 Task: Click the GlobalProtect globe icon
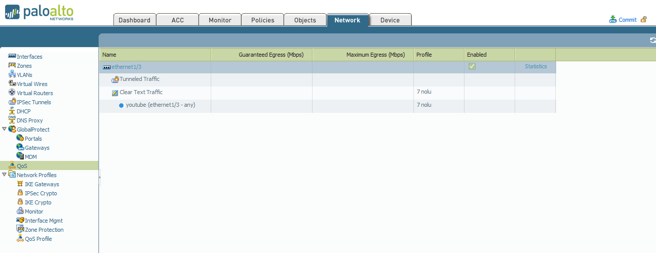12,130
